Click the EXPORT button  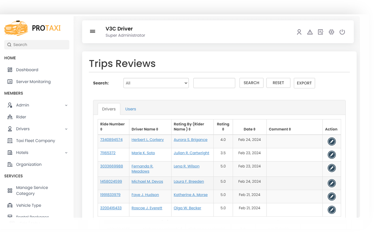click(x=304, y=83)
